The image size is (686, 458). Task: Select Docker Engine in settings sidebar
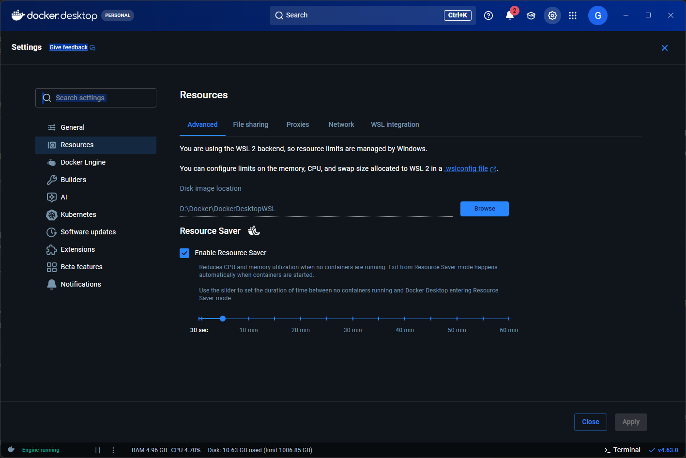(96, 162)
